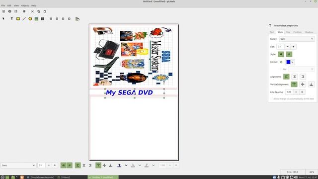Click the Zoom to fit icon
Viewport: 318px width, 179px height.
(70, 19)
